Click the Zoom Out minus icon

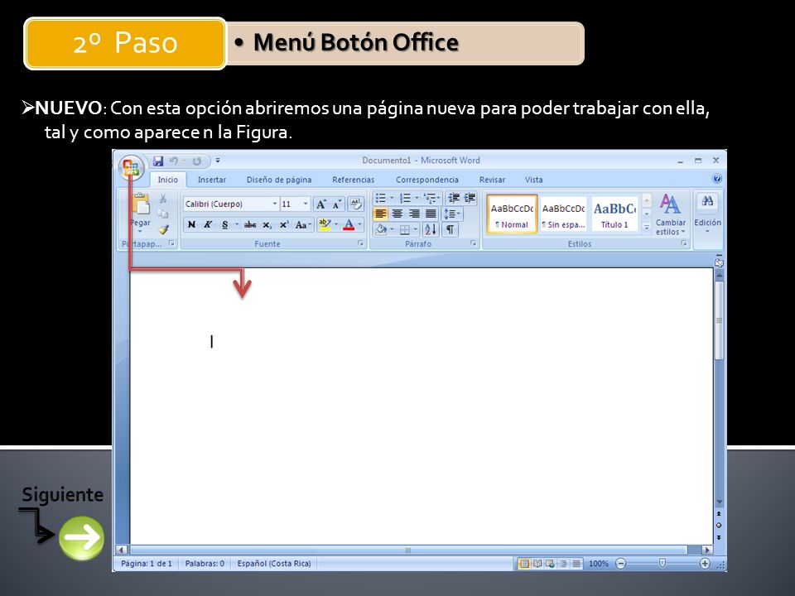[x=620, y=563]
